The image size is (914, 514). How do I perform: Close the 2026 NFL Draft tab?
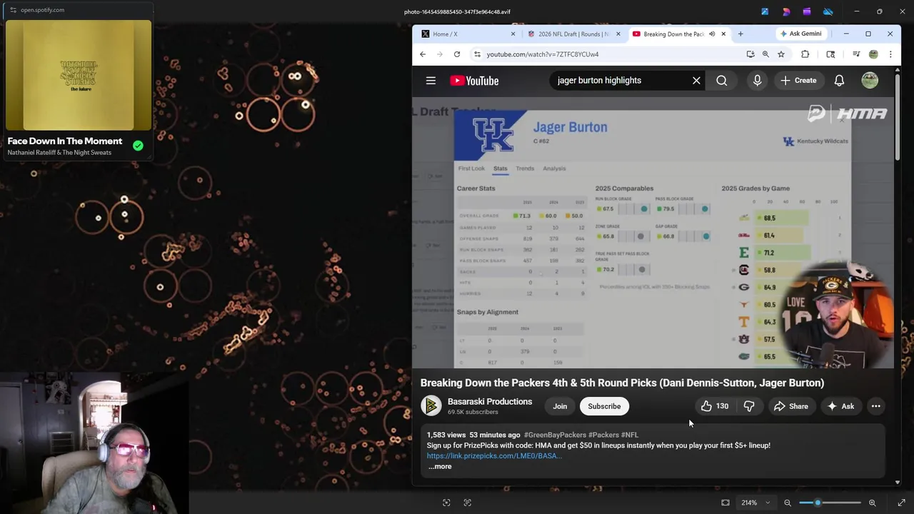(x=618, y=34)
